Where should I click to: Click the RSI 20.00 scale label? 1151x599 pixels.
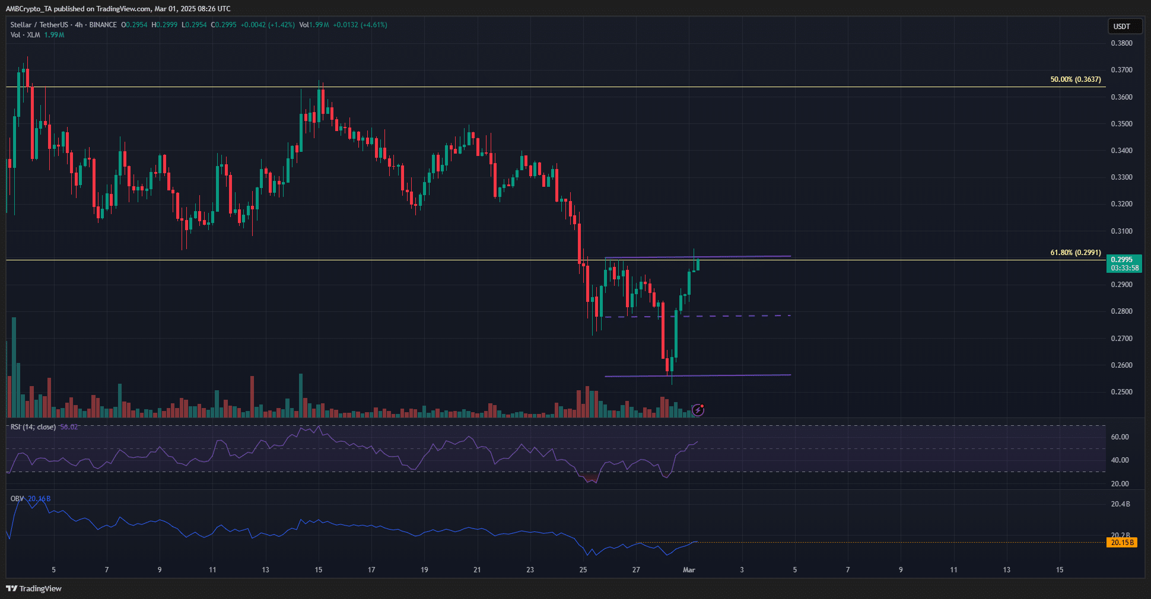[1120, 484]
